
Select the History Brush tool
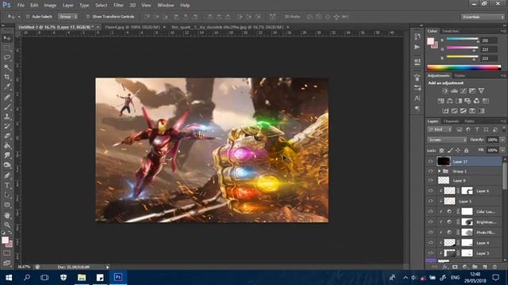(7, 126)
